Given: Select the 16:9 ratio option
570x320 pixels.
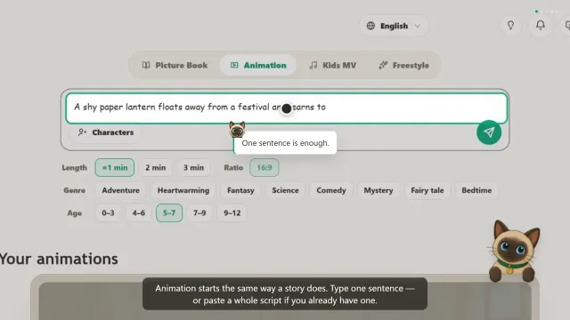Looking at the screenshot, I should [265, 168].
